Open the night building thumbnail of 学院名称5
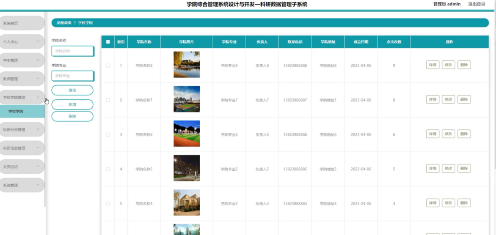The image size is (496, 235). pyautogui.click(x=187, y=168)
